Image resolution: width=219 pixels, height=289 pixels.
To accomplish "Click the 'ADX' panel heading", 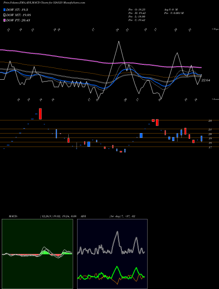I will click(x=84, y=216).
